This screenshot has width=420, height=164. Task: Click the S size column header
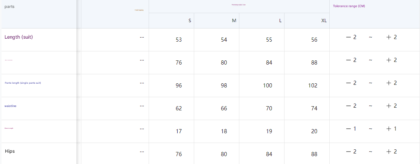(x=190, y=21)
